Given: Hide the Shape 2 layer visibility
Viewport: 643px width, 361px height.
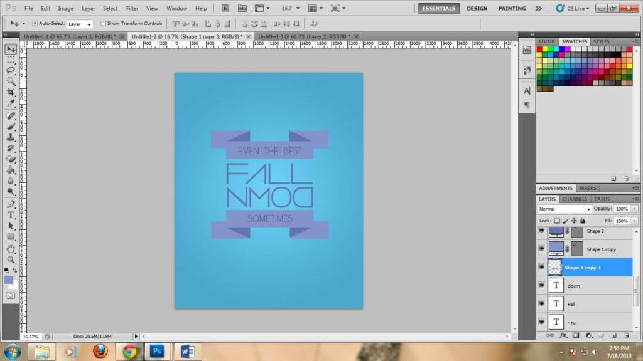Looking at the screenshot, I should [x=541, y=231].
